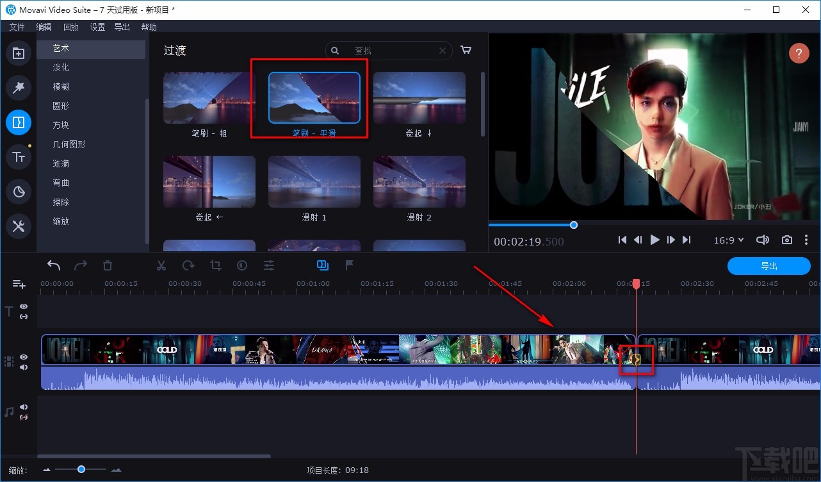Mute the video track audio
The width and height of the screenshot is (821, 482).
click(x=24, y=367)
